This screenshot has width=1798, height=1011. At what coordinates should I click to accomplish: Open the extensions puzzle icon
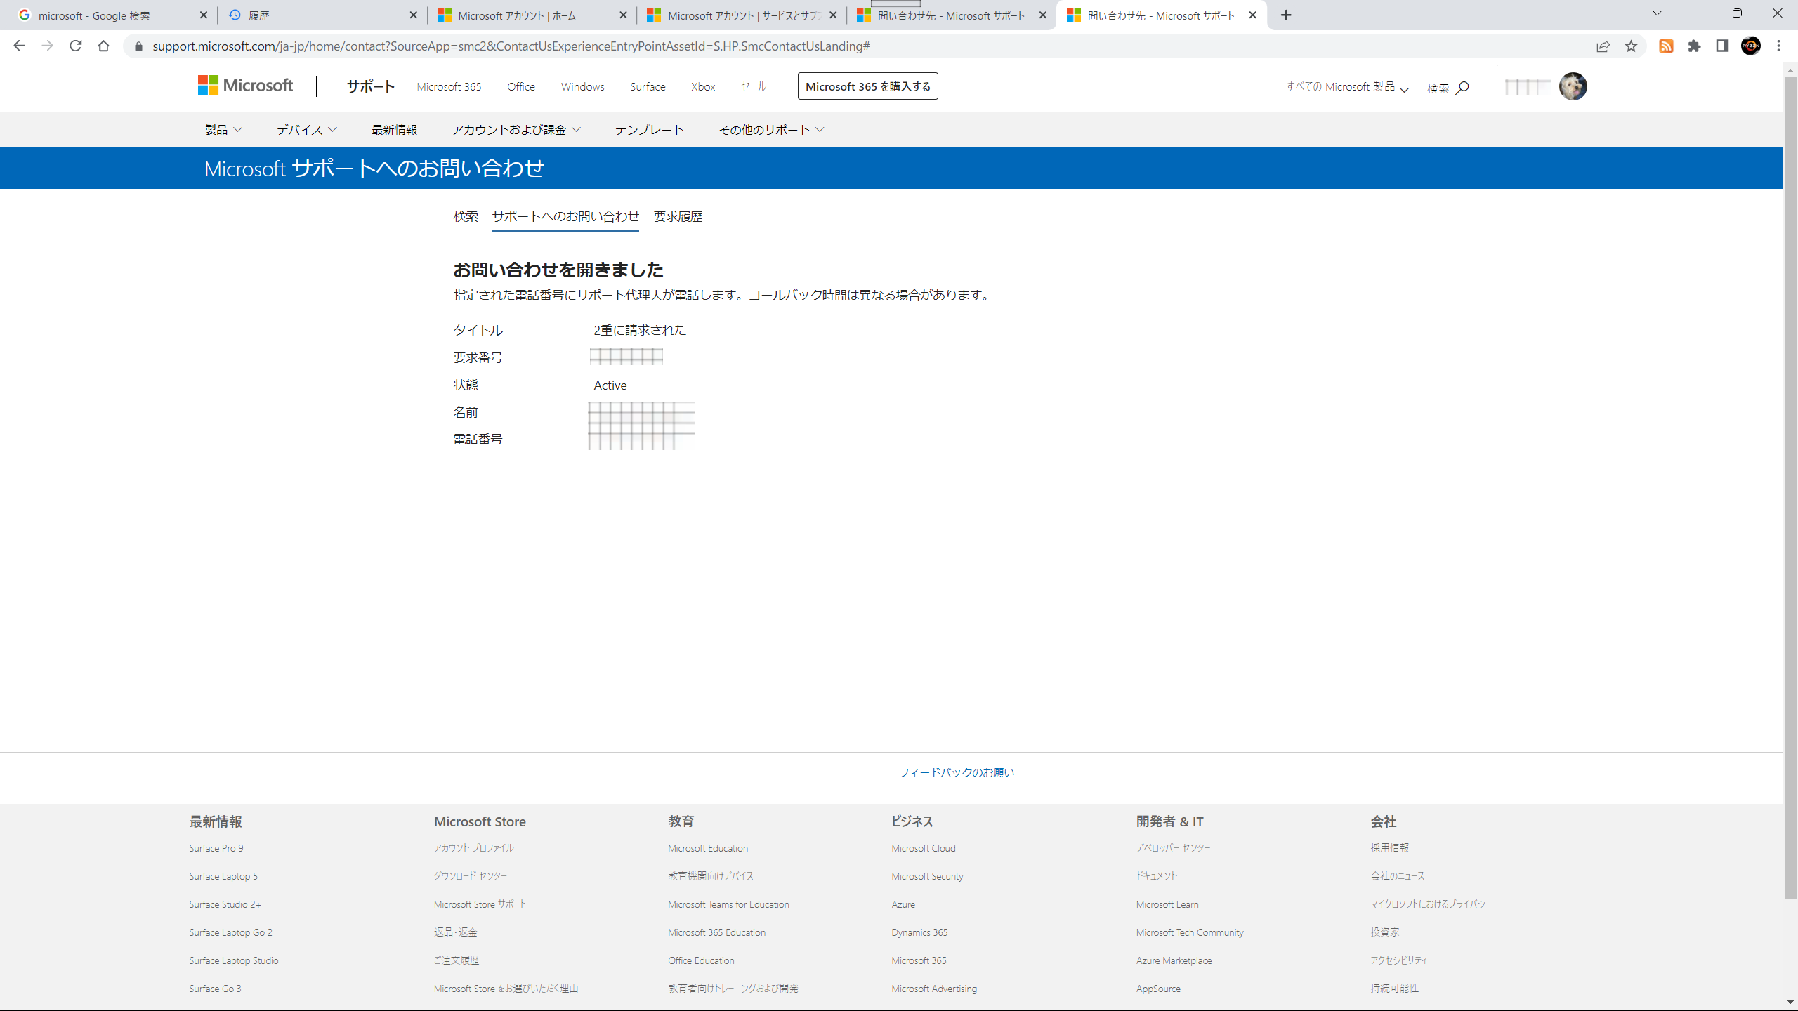pyautogui.click(x=1694, y=46)
